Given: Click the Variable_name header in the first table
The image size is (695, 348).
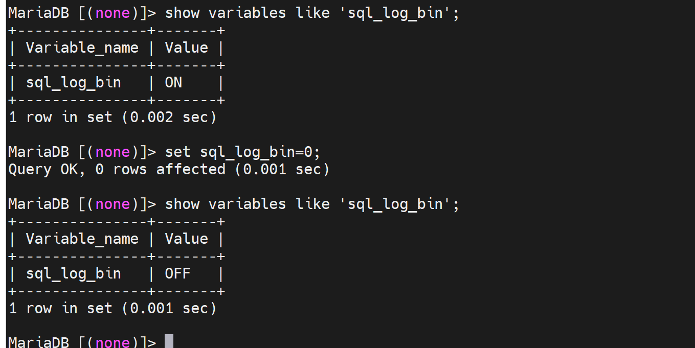Looking at the screenshot, I should tap(82, 48).
